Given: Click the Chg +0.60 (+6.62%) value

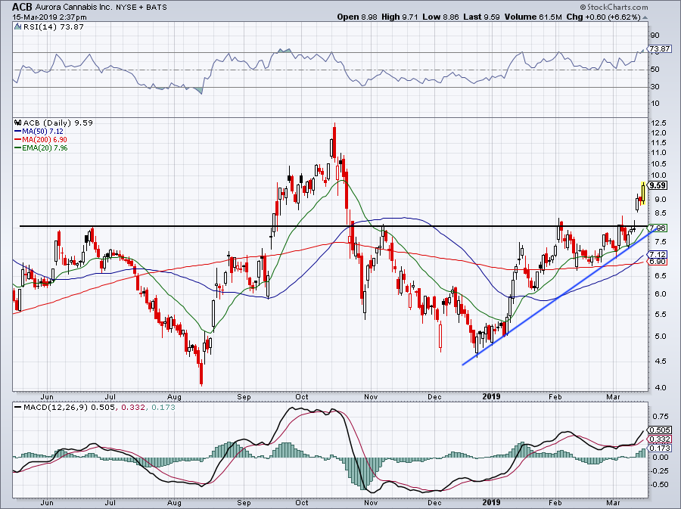Looking at the screenshot, I should [603, 17].
